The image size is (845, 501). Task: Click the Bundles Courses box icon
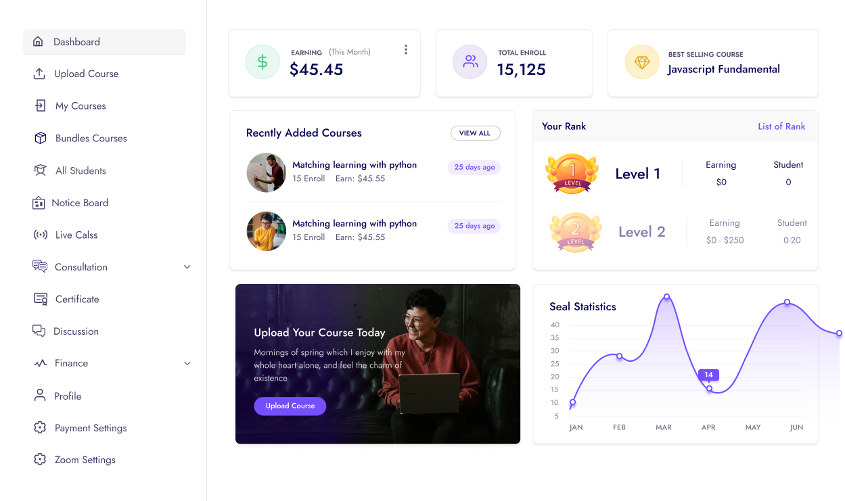(41, 138)
